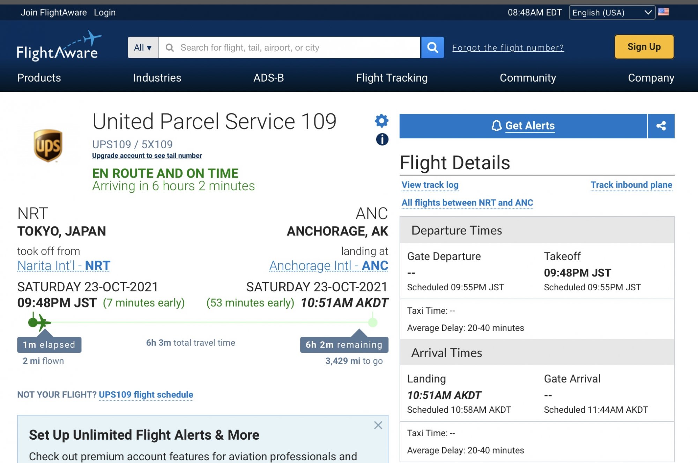Viewport: 698px width, 463px height.
Task: Click the yellow Sign Up button
Action: (644, 47)
